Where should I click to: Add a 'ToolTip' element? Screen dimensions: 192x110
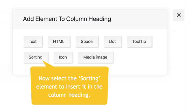coord(139,41)
